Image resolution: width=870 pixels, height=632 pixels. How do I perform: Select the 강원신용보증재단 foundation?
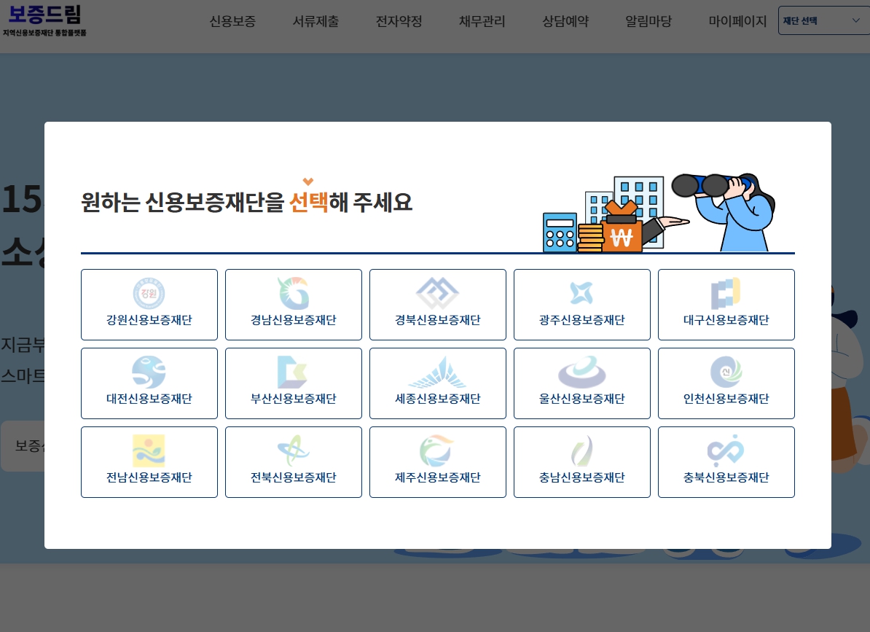point(149,304)
